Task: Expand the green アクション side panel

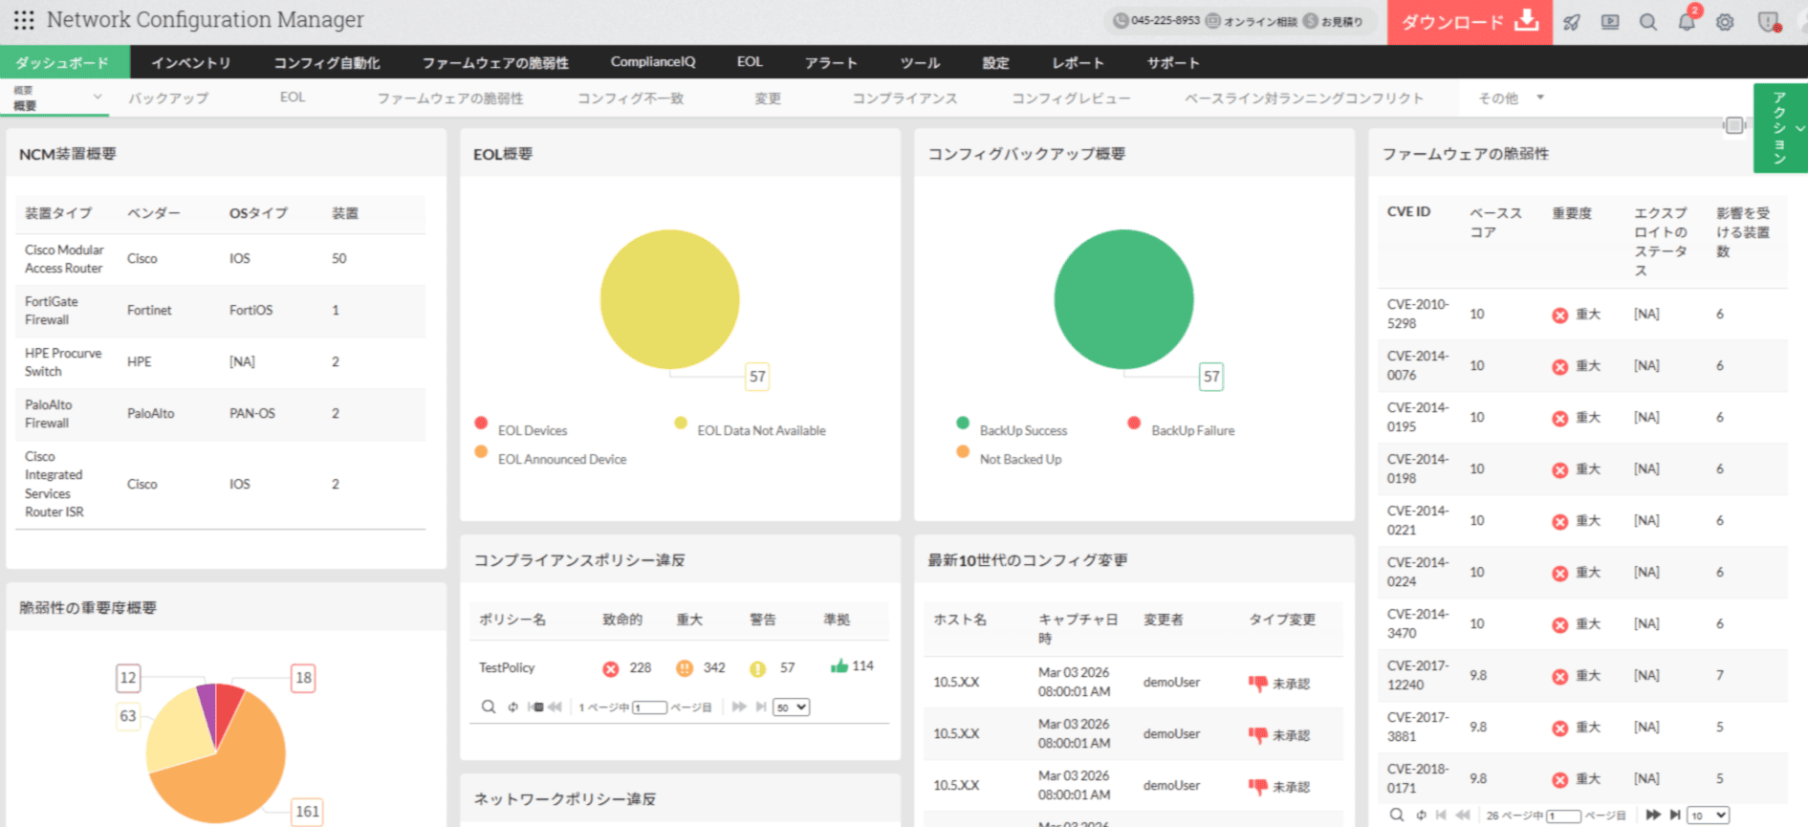Action: pos(1780,128)
